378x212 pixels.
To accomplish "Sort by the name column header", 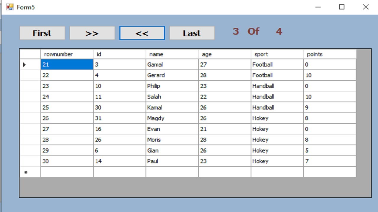I will (172, 54).
